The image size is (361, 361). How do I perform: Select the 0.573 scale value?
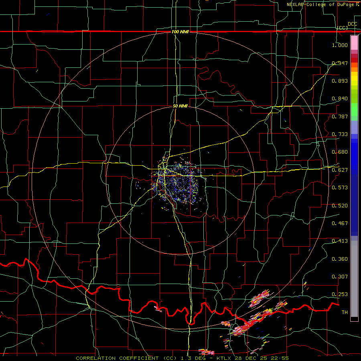(x=340, y=188)
